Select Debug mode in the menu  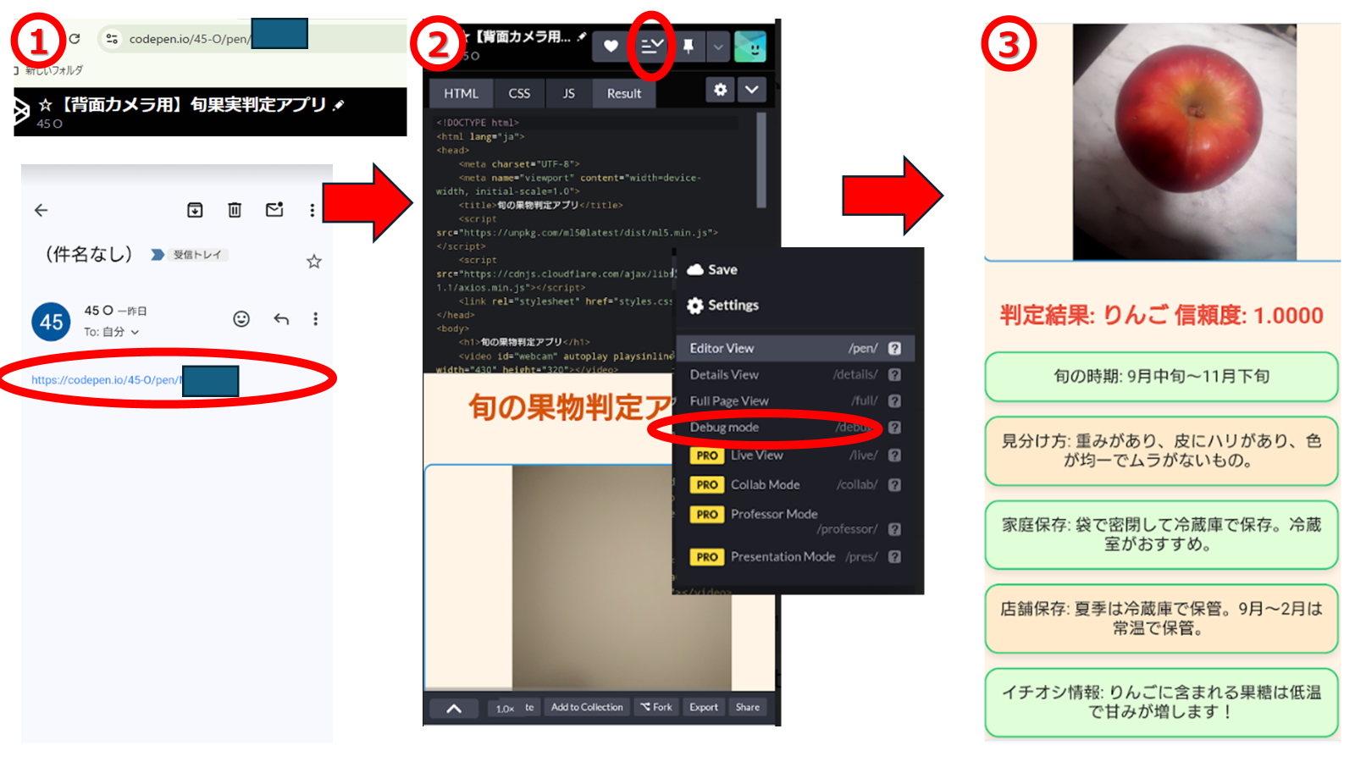[795, 427]
